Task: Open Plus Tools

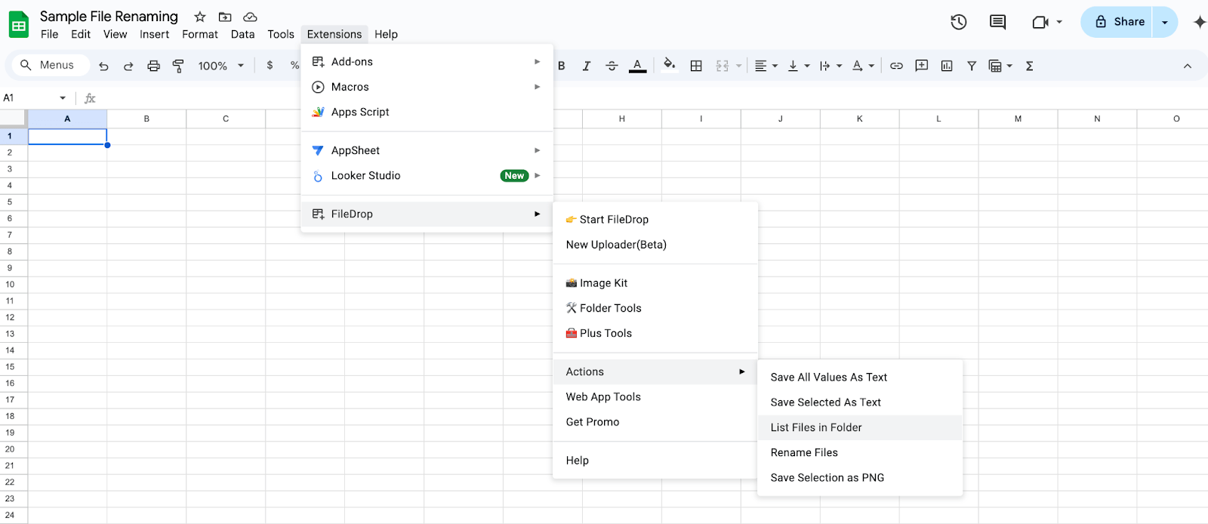Action: 655,333
